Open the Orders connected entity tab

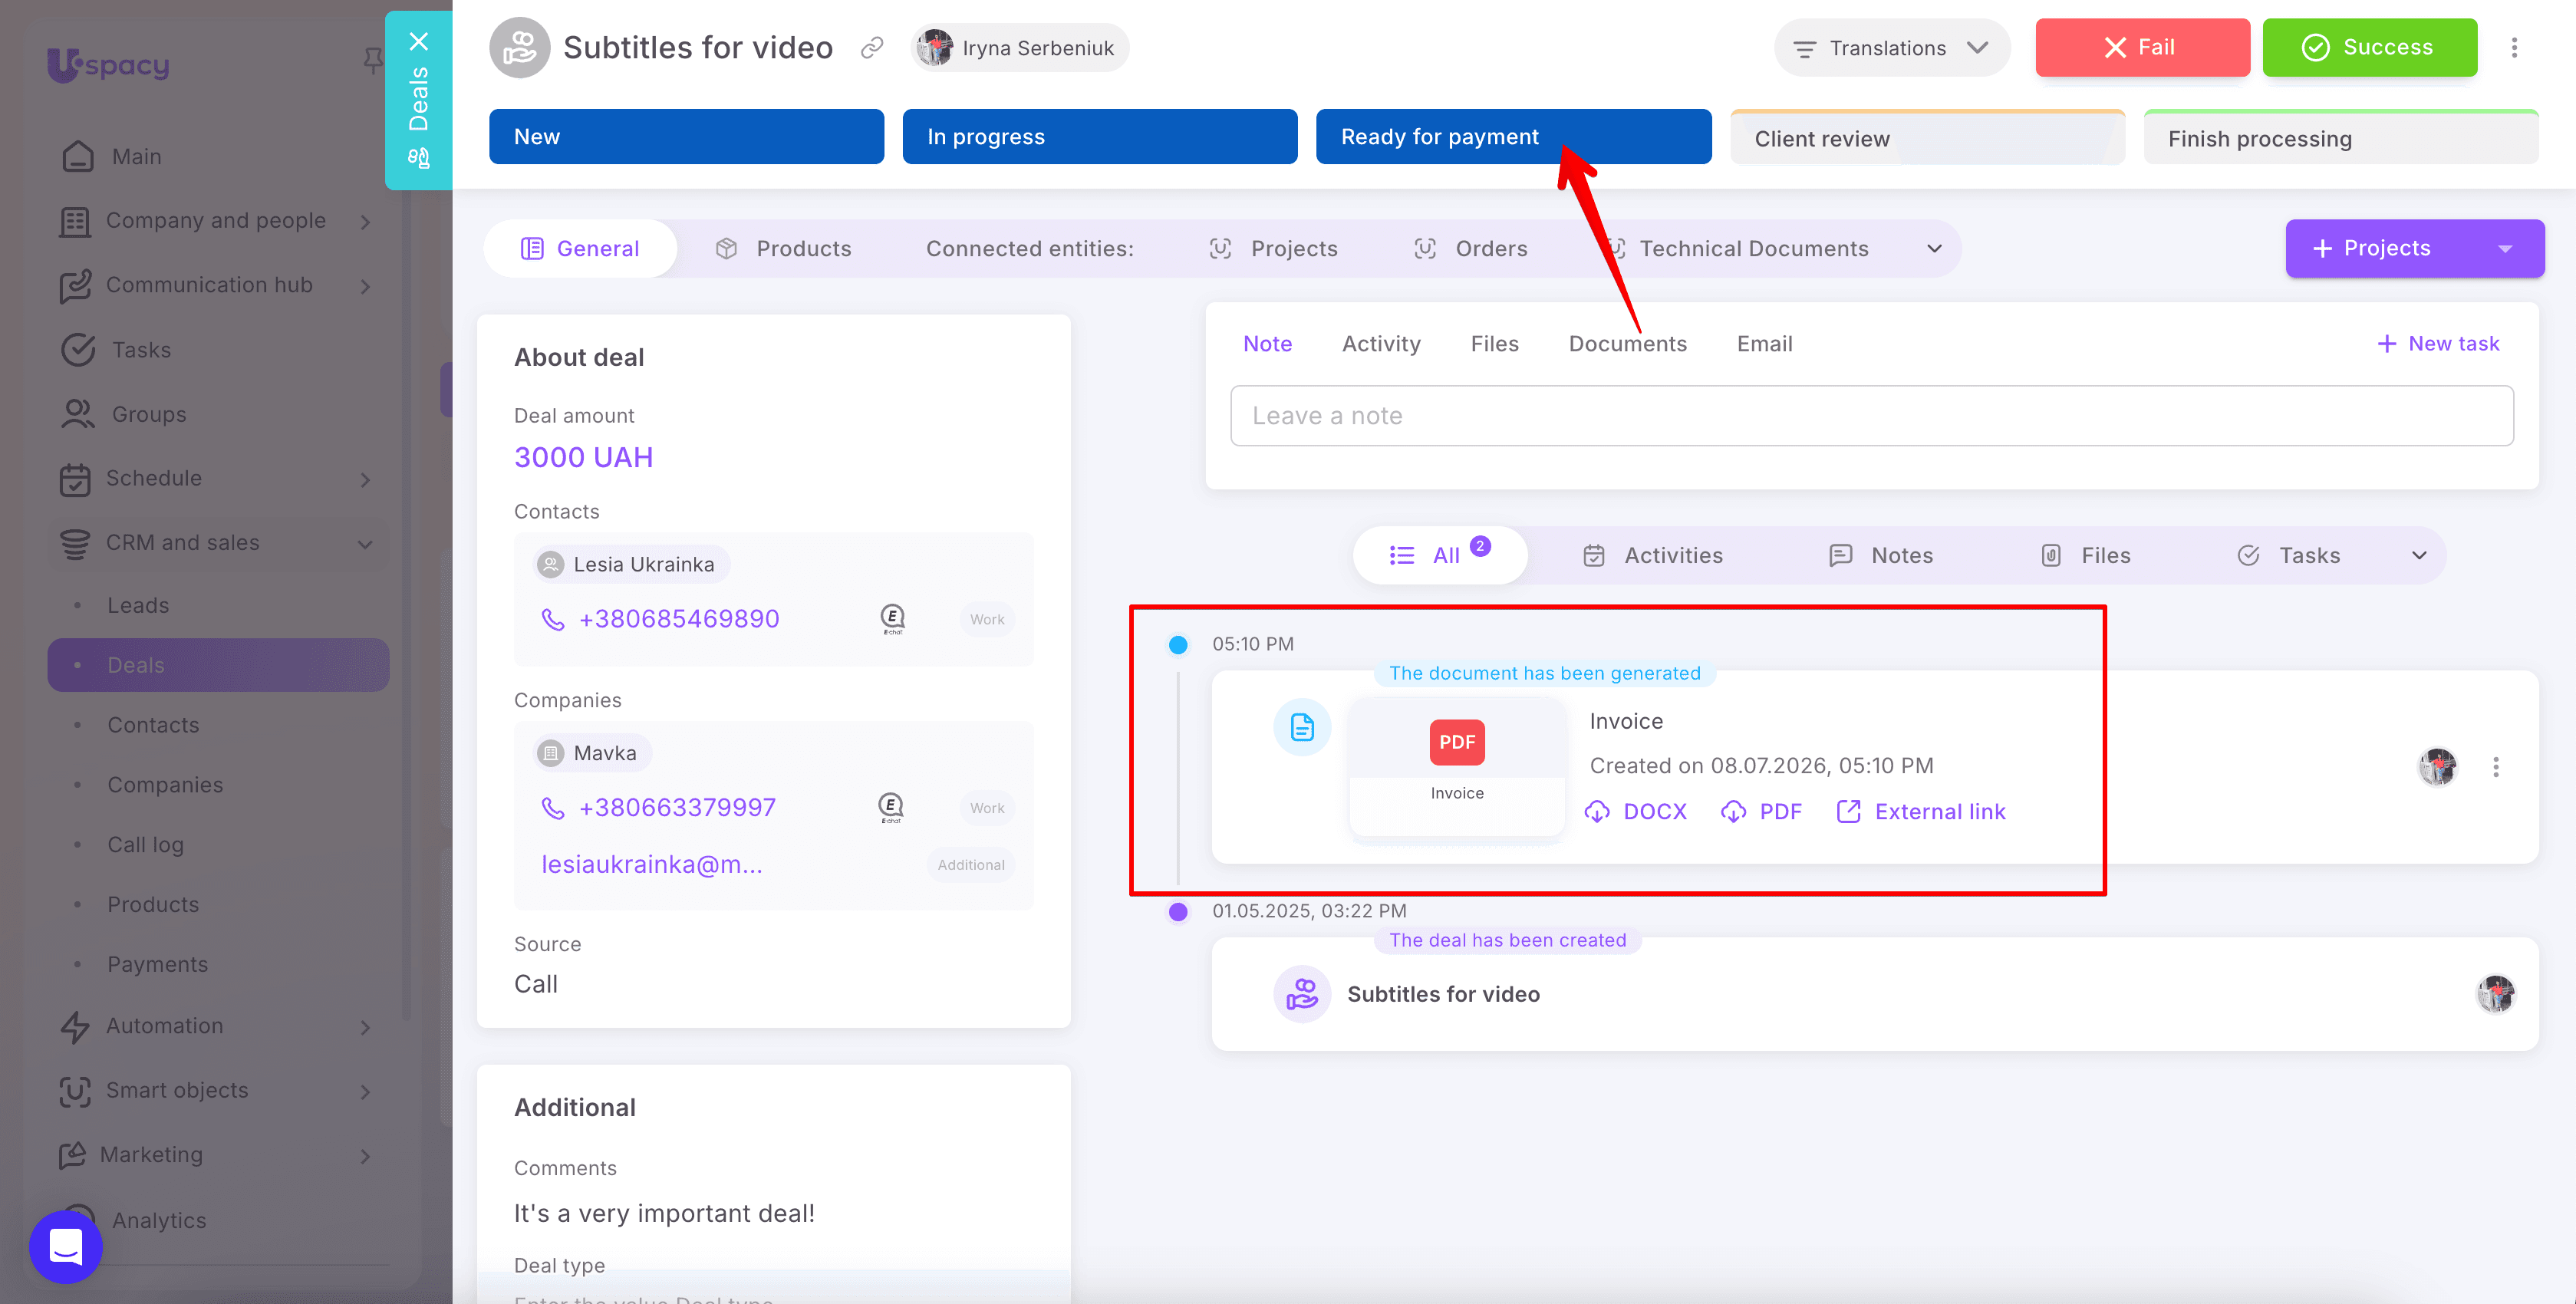[x=1470, y=249]
